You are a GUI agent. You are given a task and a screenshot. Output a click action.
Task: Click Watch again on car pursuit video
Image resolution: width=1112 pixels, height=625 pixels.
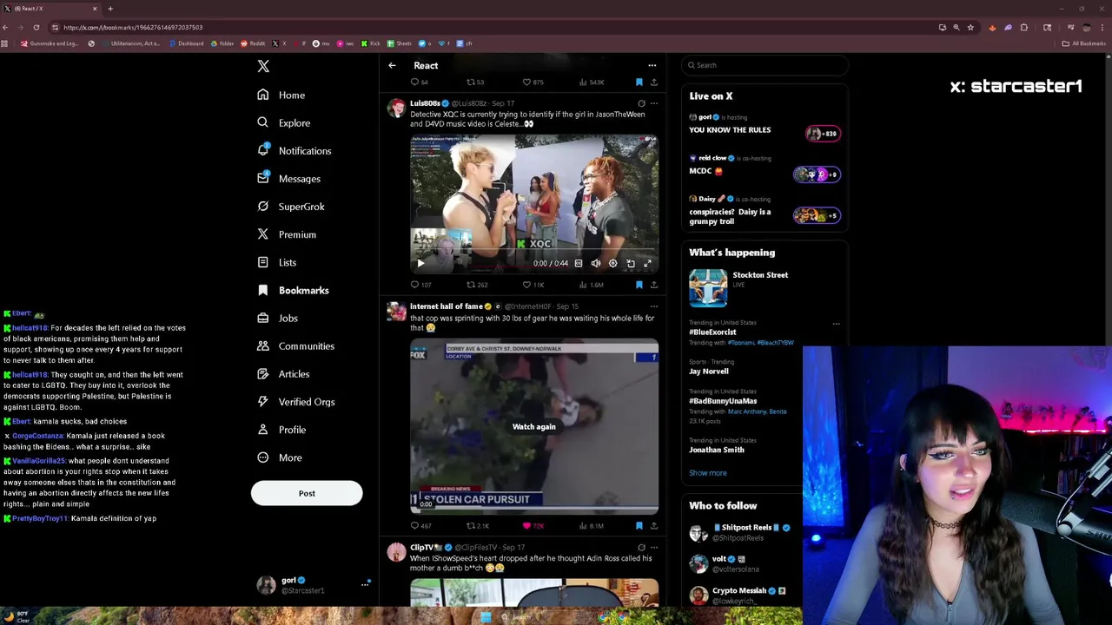[x=533, y=426]
